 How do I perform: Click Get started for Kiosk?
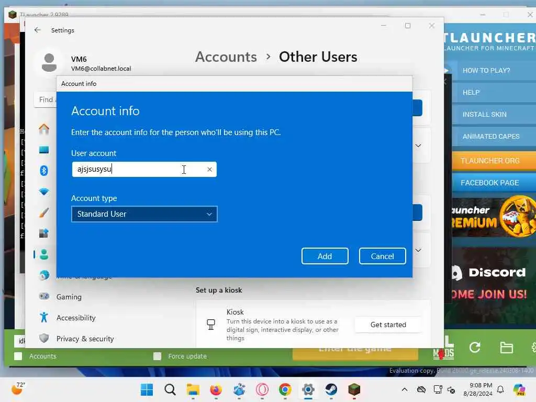coord(388,325)
